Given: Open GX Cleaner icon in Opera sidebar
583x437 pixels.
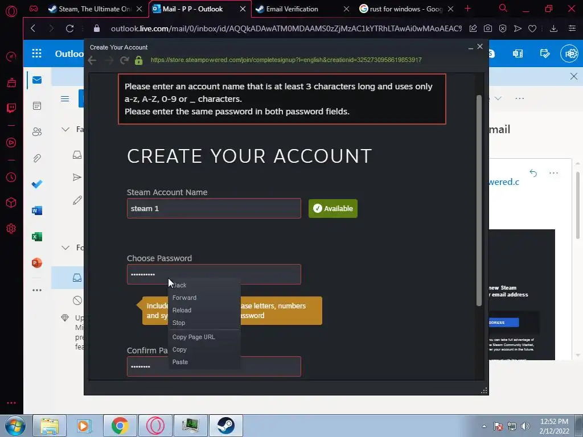Looking at the screenshot, I should [x=11, y=83].
